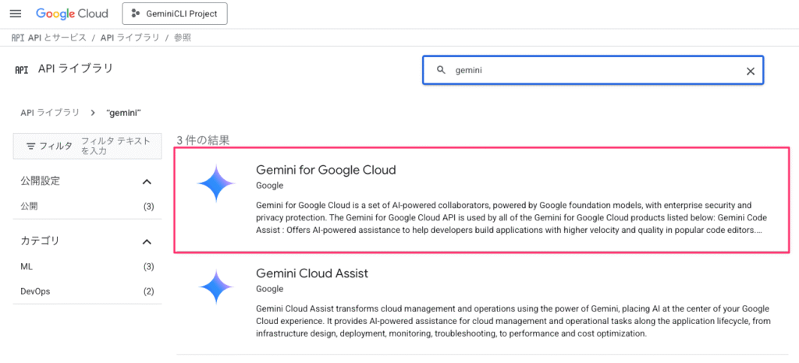Click Google publisher under Gemini for Google Cloud

[269, 185]
